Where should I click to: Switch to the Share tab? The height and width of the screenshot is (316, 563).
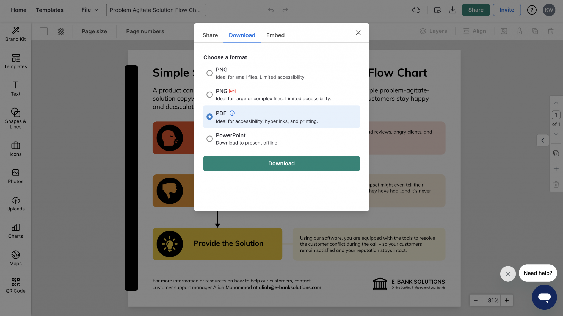point(210,35)
